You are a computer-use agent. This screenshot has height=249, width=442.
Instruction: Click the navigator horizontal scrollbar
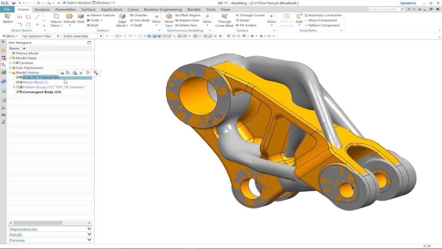[38, 223]
